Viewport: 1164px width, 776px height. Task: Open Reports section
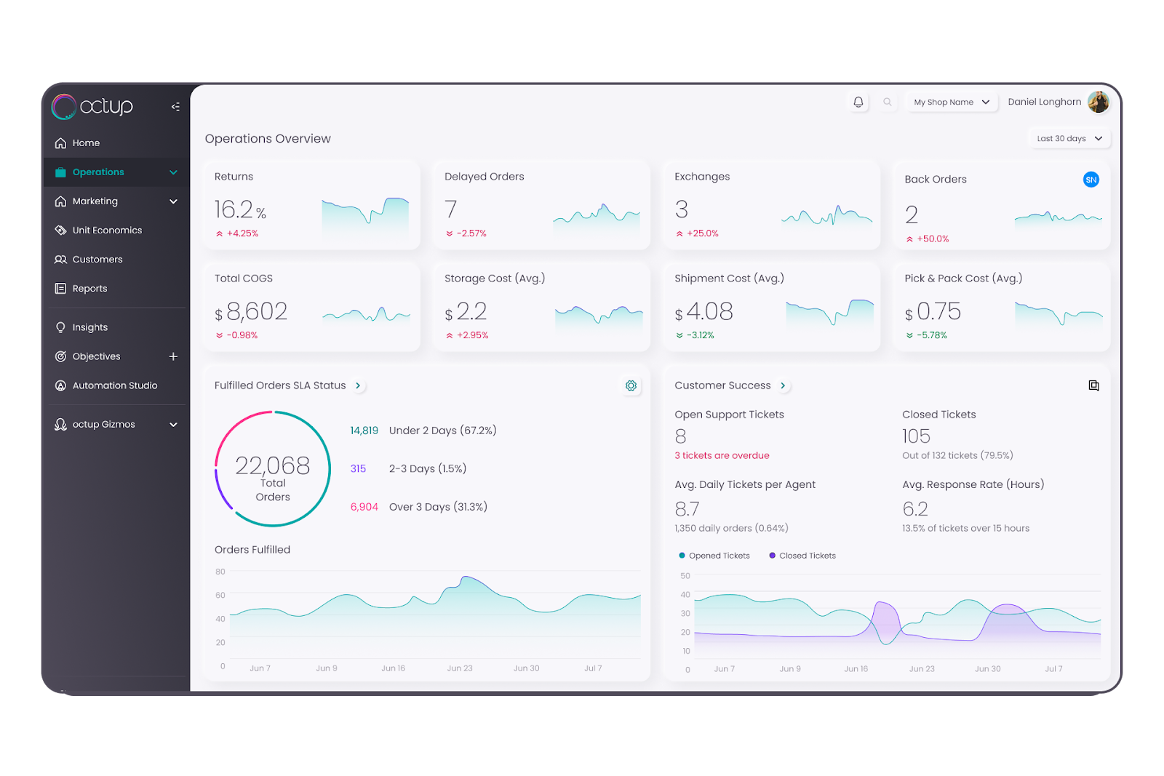pyautogui.click(x=116, y=289)
